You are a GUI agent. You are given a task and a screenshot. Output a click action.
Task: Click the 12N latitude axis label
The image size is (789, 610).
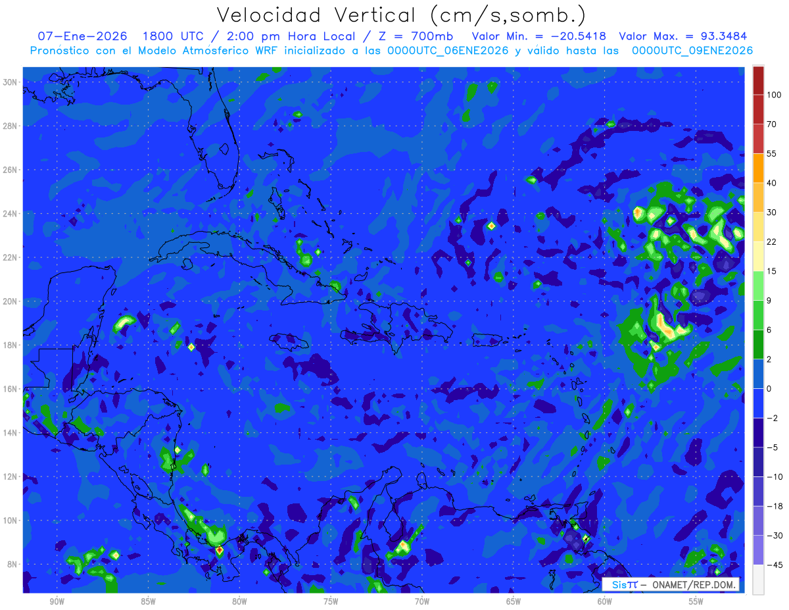point(10,476)
